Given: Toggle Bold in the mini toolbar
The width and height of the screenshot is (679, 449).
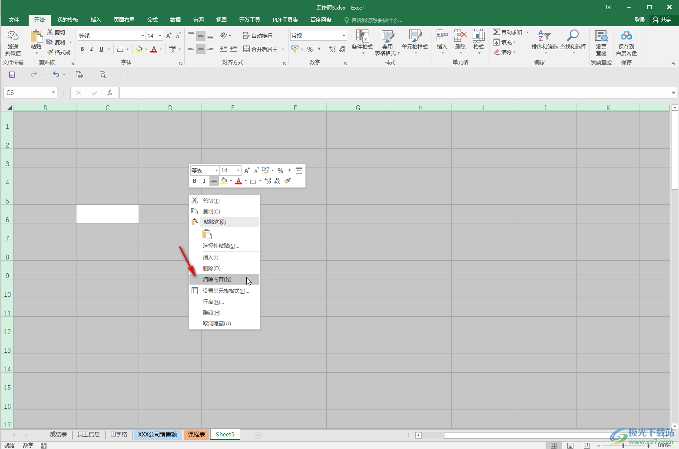Looking at the screenshot, I should [x=195, y=181].
